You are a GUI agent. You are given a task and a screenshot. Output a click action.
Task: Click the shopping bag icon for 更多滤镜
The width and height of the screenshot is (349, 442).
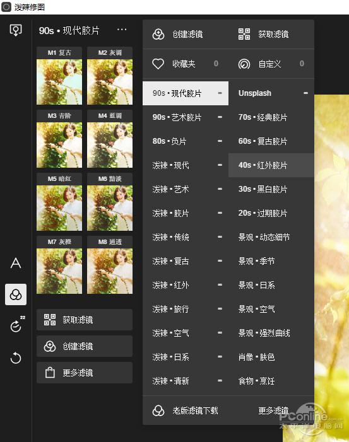tap(50, 373)
